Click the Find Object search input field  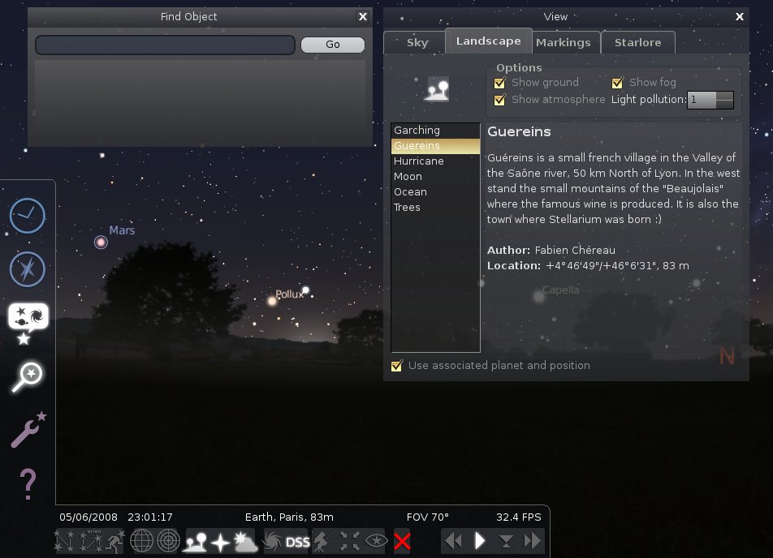tap(165, 45)
